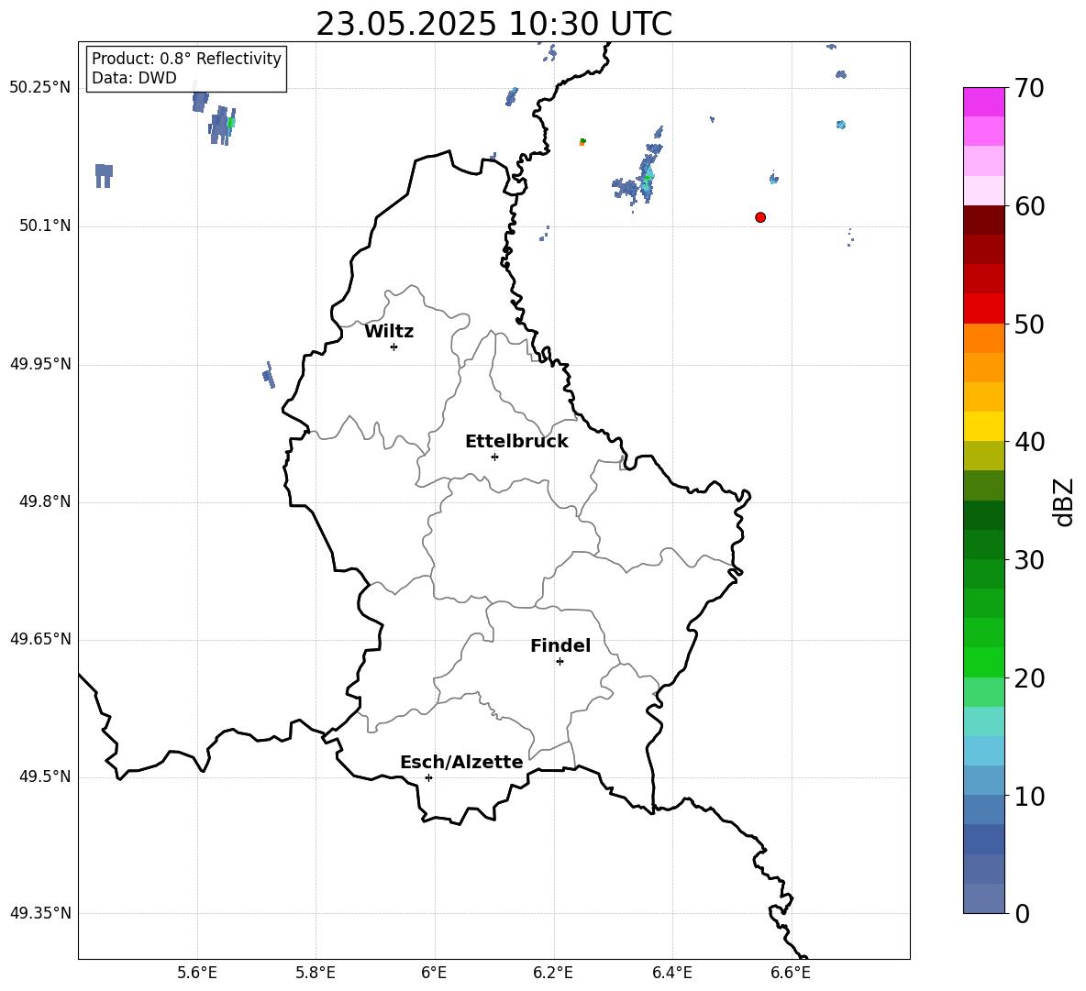Viewport: 1086px width, 991px height.
Task: Click the dBZ colorbar label
Action: coord(1063,501)
